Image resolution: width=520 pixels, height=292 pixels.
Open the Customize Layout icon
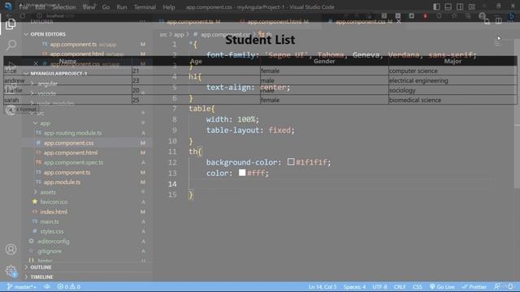[471, 6]
